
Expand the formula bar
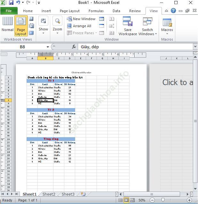(195, 46)
